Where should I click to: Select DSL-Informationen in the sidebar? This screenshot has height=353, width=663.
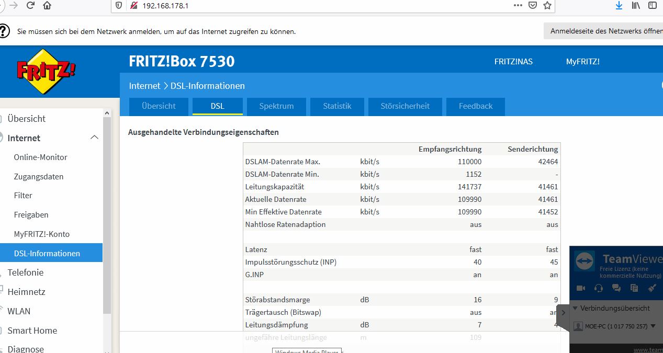(x=51, y=253)
